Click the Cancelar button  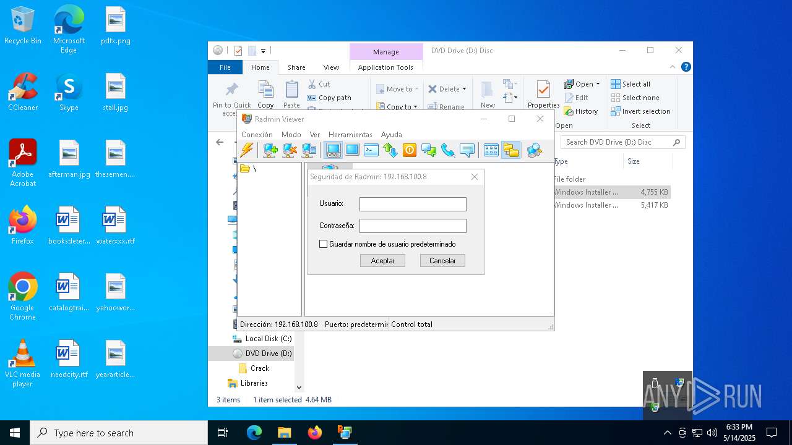tap(442, 261)
